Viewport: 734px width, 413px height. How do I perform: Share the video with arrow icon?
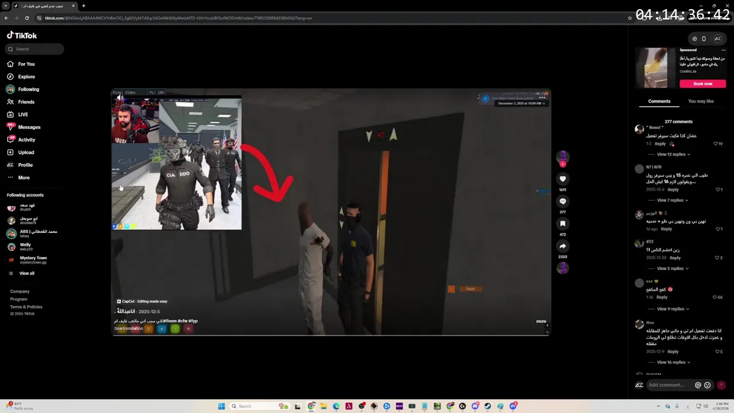tap(563, 246)
